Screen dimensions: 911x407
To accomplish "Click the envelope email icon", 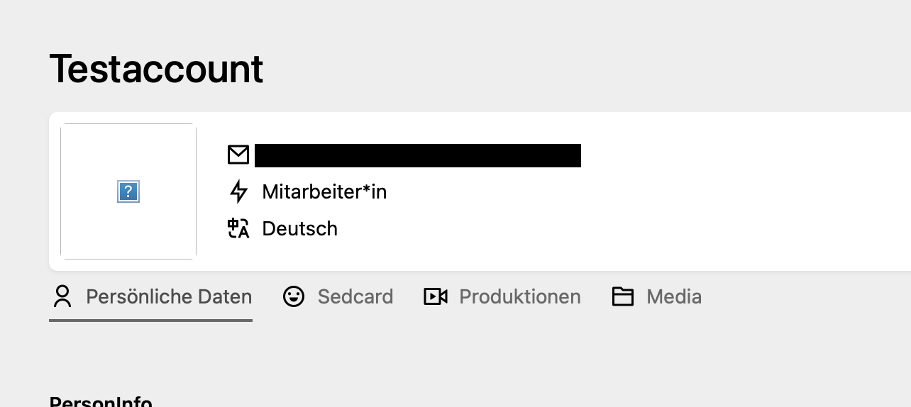I will [x=238, y=155].
